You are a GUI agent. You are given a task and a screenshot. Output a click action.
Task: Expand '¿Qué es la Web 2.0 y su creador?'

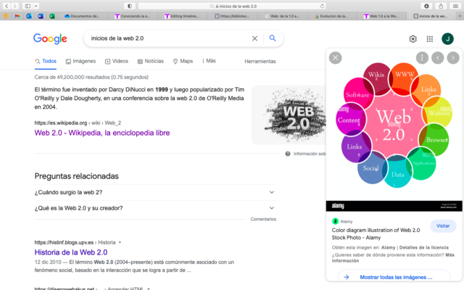155,208
